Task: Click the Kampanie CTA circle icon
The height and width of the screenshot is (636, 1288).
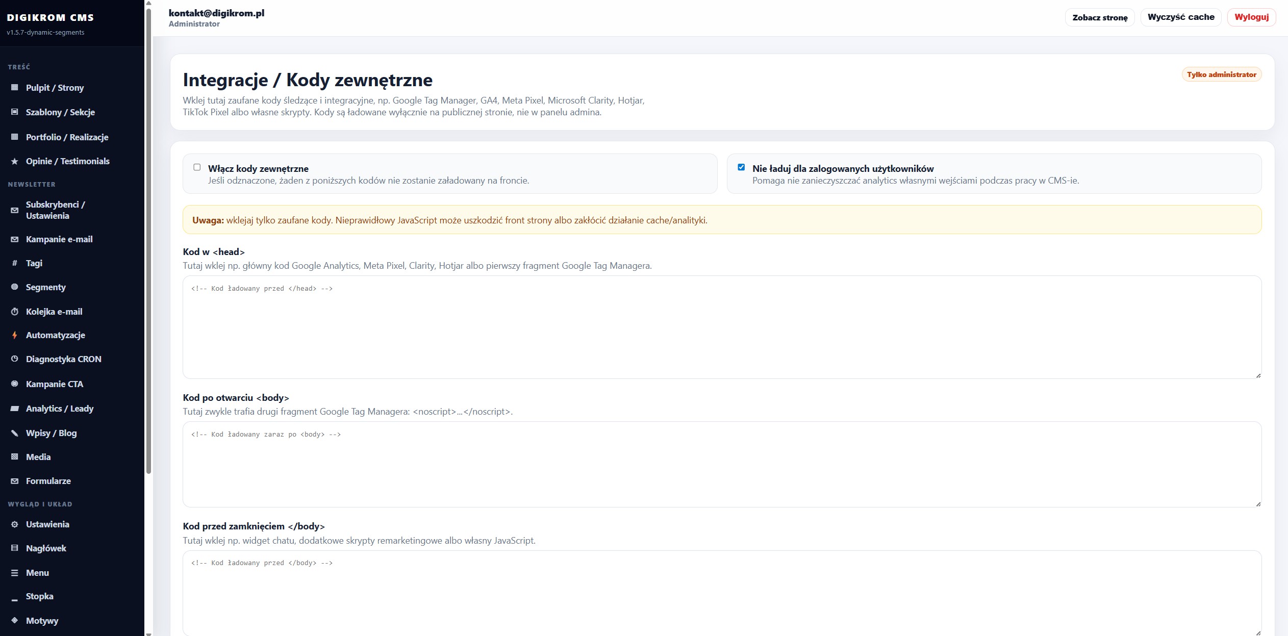Action: 15,384
